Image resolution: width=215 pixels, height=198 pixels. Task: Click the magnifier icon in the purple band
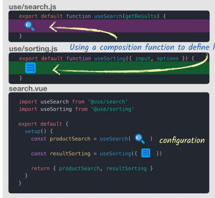[x=29, y=26]
